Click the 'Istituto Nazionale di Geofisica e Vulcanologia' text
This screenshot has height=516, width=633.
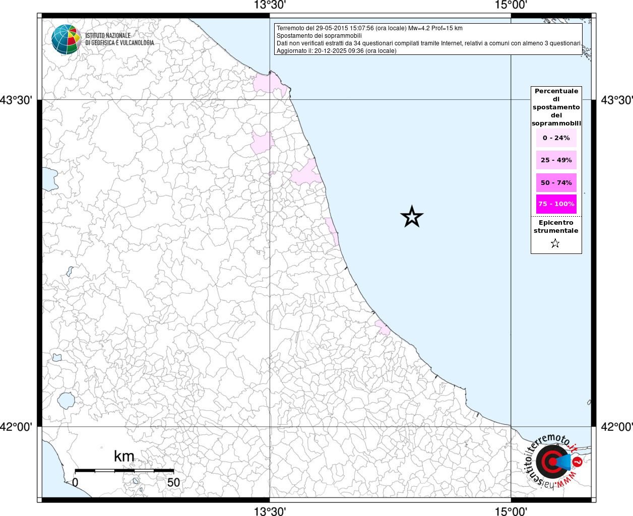coord(119,39)
